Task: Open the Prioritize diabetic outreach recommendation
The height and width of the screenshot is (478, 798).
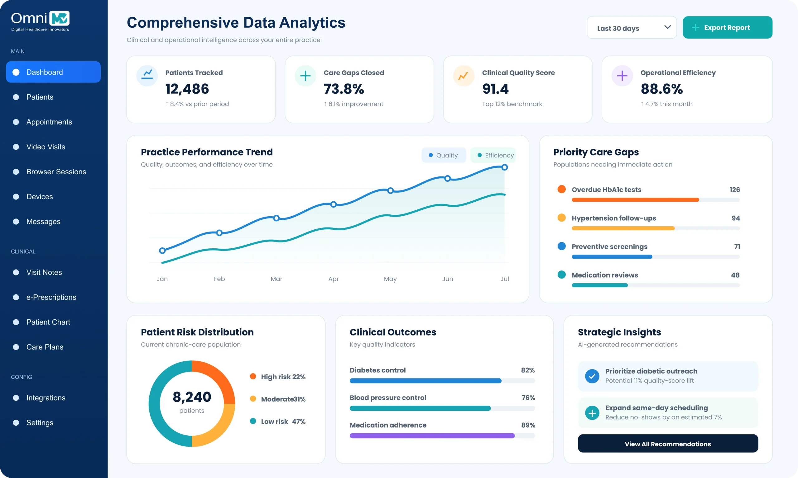Action: 668,376
